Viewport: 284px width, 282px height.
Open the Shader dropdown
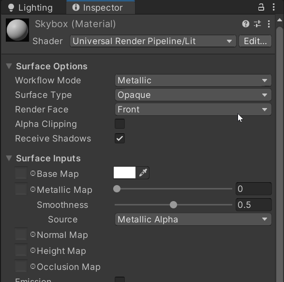point(153,41)
